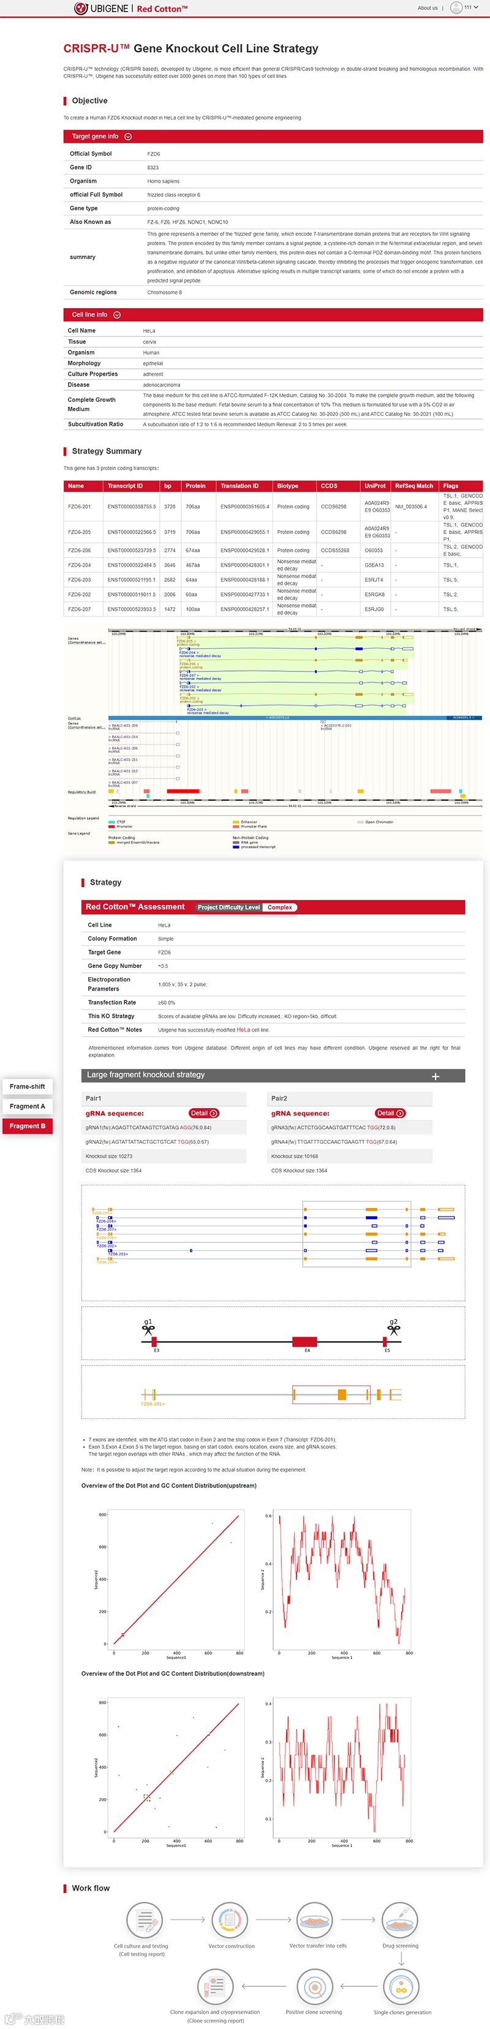This screenshot has height=2029, width=490.
Task: Click the Knockout size:10168 text
Action: click(x=295, y=1156)
